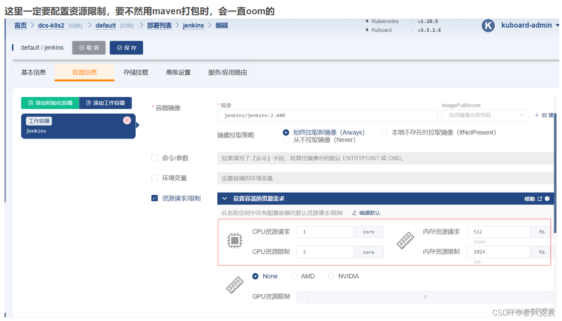Enable the 命令/参数 checkbox

click(155, 158)
